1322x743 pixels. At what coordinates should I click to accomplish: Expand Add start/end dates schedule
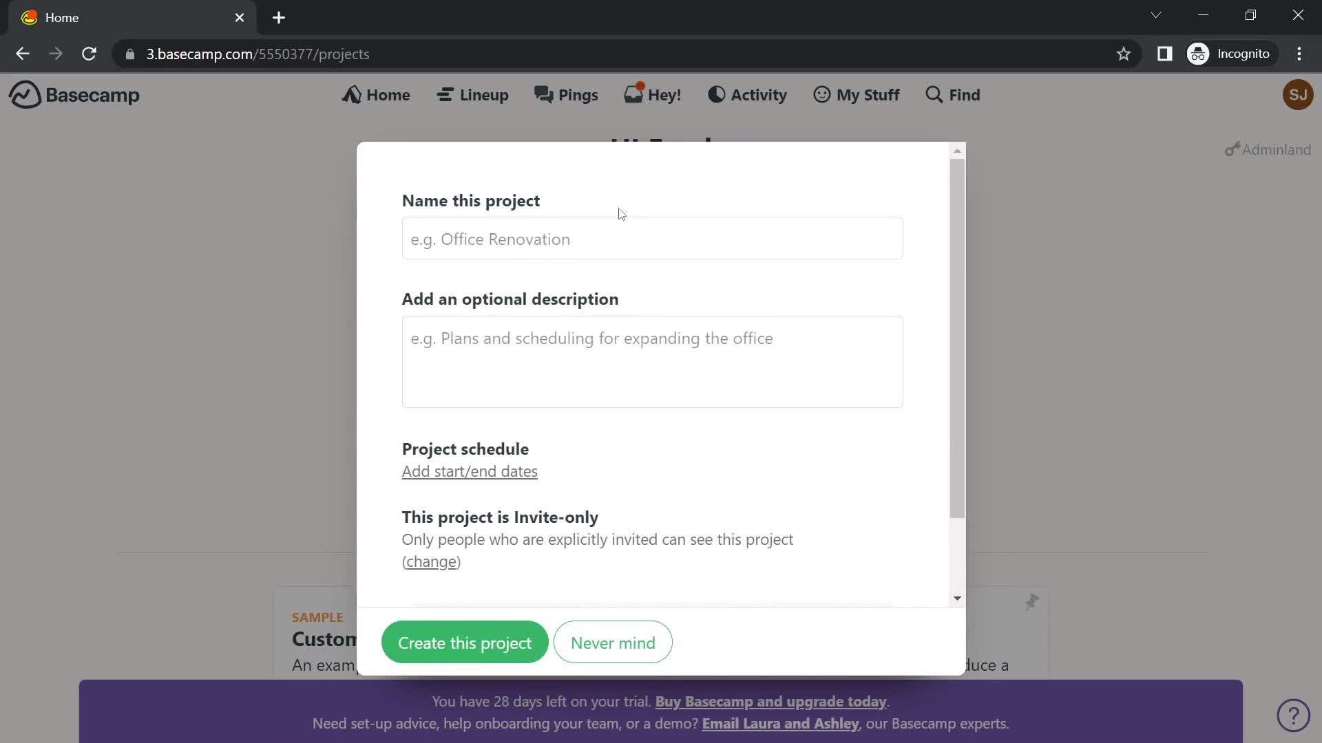pyautogui.click(x=470, y=471)
